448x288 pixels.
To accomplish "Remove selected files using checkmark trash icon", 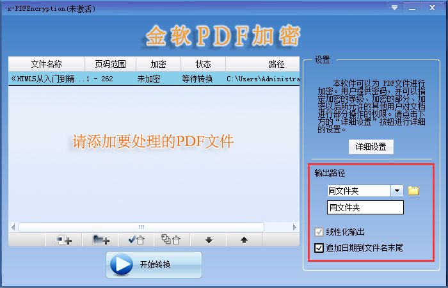I will 136,240.
